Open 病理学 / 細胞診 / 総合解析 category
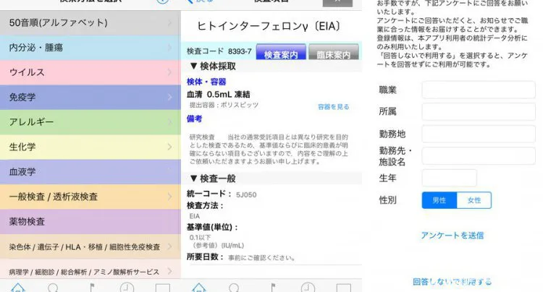 (90, 270)
